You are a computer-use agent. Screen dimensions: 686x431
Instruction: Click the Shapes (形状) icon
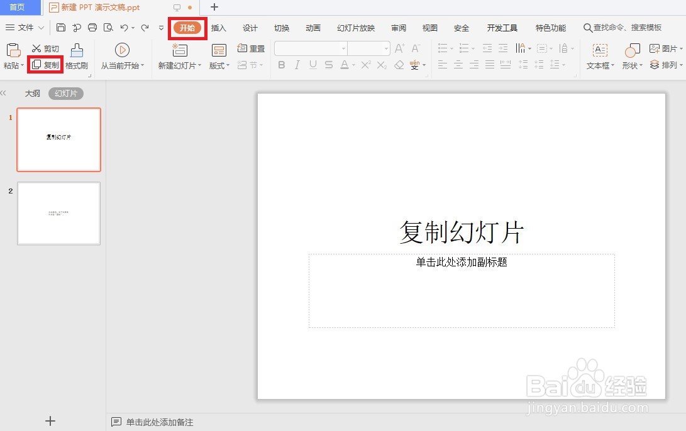tap(632, 50)
